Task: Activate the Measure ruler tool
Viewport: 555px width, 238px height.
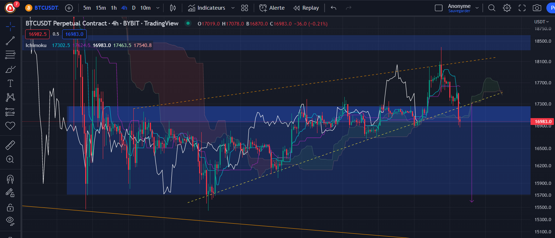Action: point(10,145)
